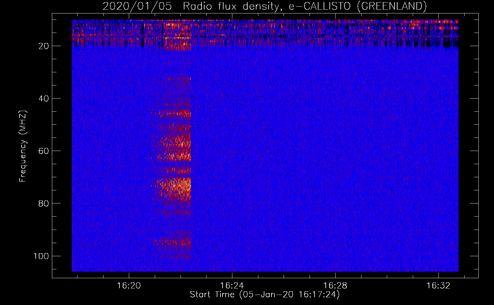Click the 16:20 time tick label
The width and height of the screenshot is (494, 305).
click(129, 286)
